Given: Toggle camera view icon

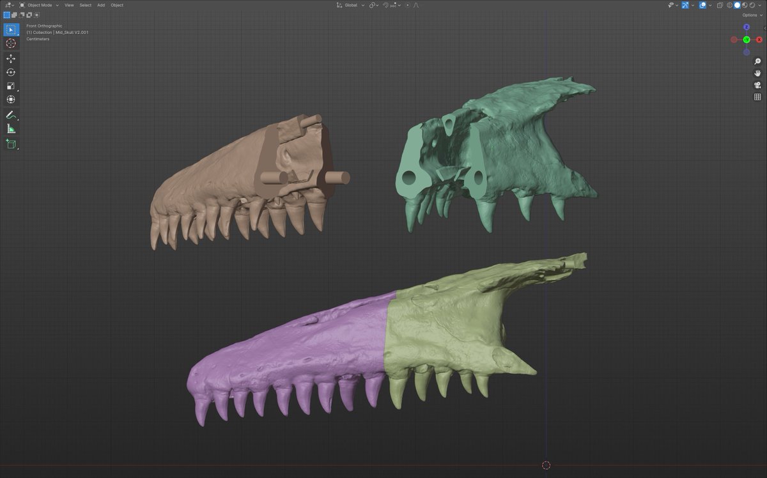Looking at the screenshot, I should click(x=757, y=85).
